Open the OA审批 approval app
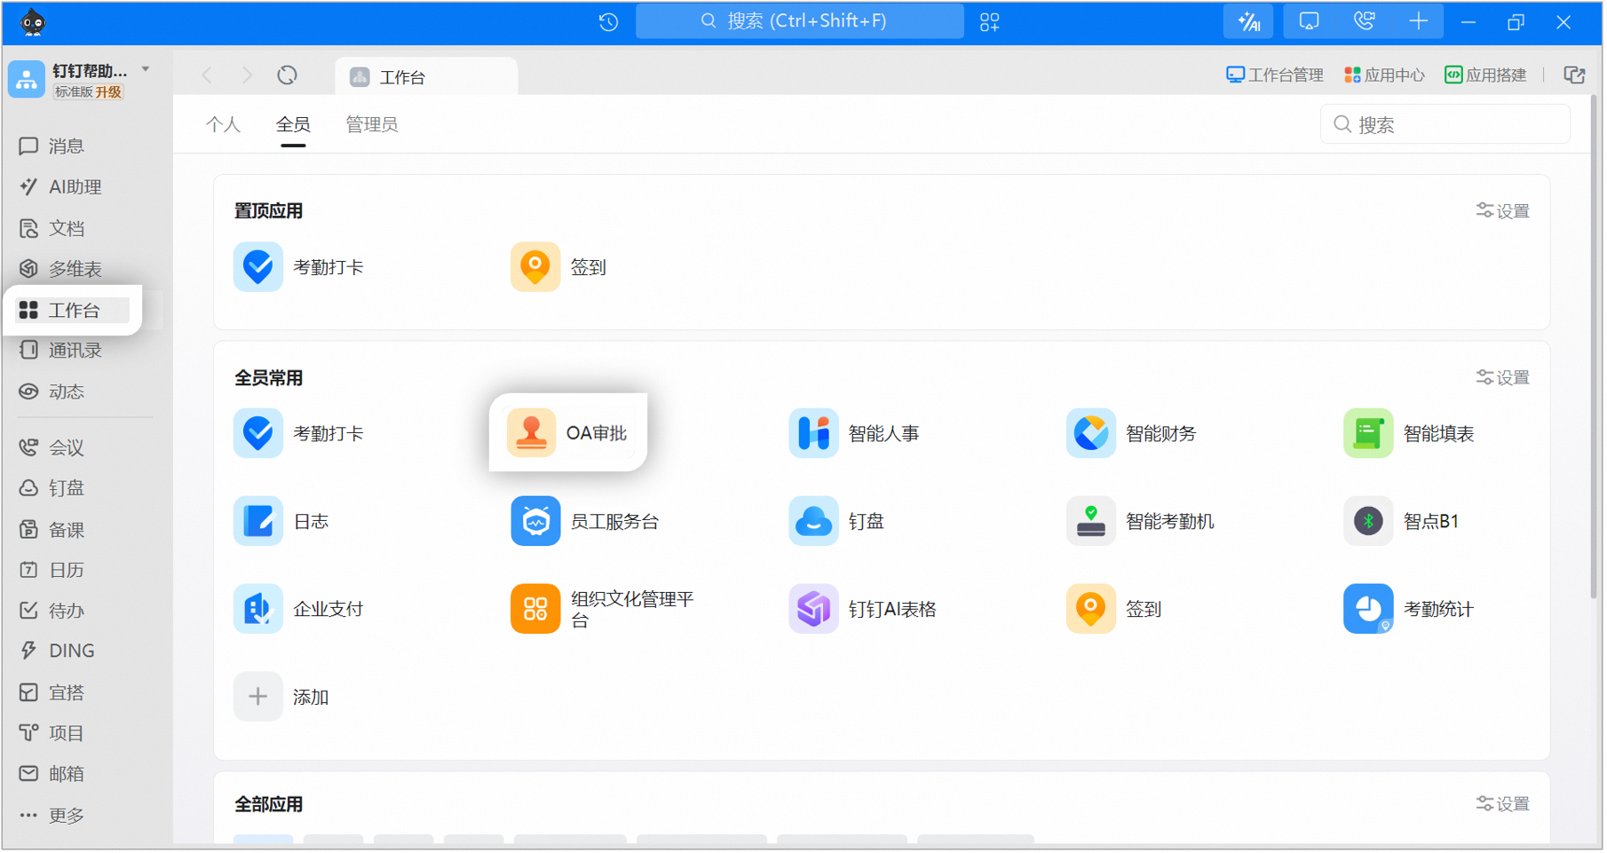 568,433
